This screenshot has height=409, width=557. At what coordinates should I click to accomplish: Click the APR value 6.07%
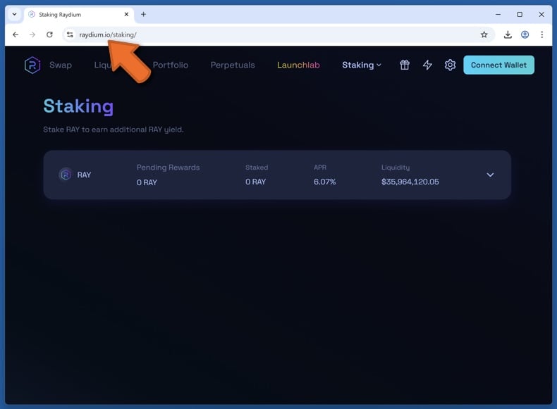[324, 182]
